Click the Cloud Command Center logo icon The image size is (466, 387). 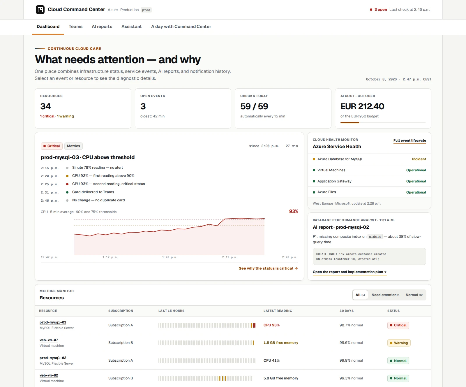(x=40, y=10)
